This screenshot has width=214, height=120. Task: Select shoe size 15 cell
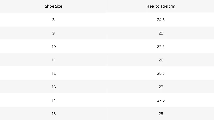53,114
